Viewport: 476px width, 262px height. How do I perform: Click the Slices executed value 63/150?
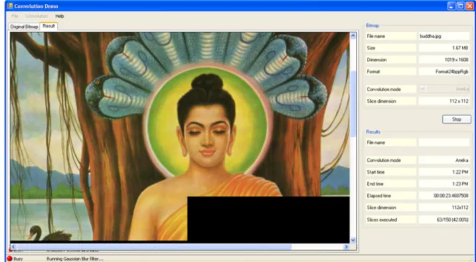pos(444,220)
